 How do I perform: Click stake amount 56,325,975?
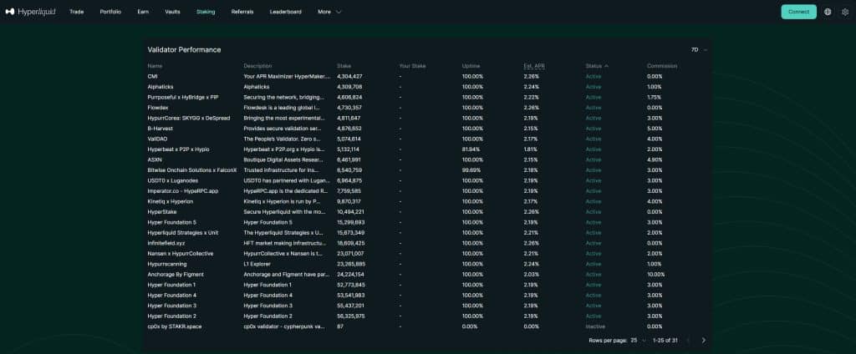pyautogui.click(x=350, y=316)
